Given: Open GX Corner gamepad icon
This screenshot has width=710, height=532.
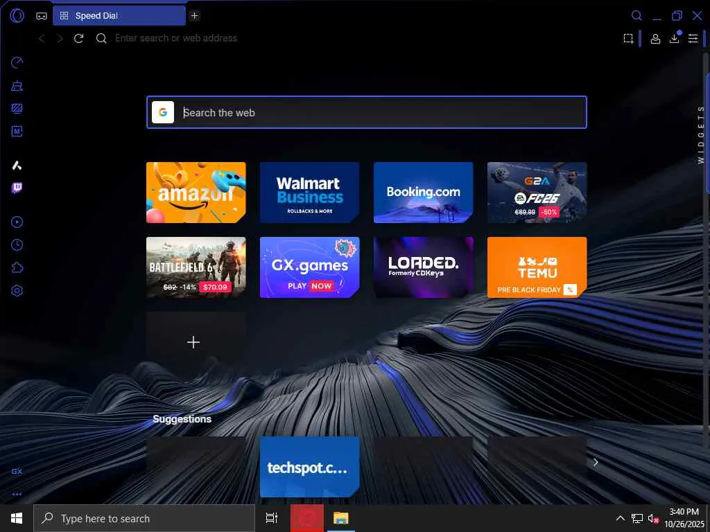Looking at the screenshot, I should pyautogui.click(x=42, y=16).
